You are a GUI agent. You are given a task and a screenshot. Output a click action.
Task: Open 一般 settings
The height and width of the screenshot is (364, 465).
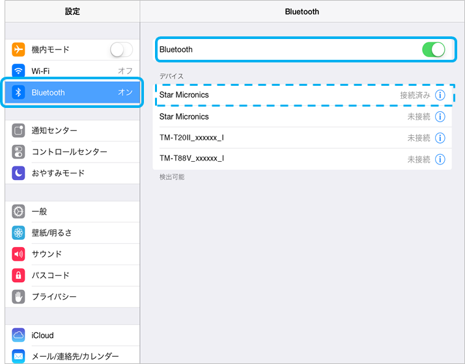coord(72,212)
